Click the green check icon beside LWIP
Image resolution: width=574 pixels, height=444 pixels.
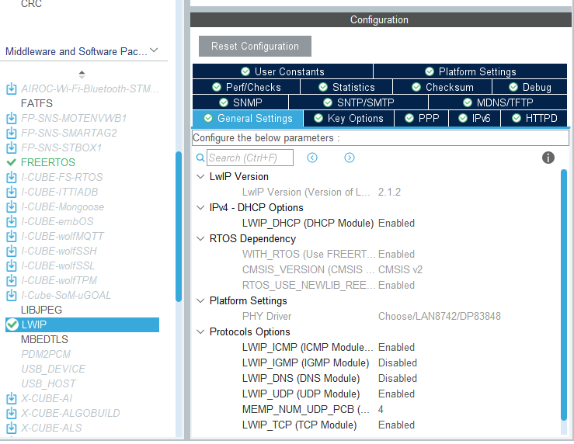pyautogui.click(x=12, y=324)
